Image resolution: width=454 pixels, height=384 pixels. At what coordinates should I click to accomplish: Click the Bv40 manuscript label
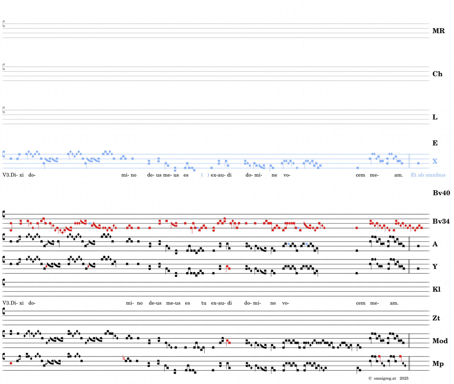coord(441,193)
